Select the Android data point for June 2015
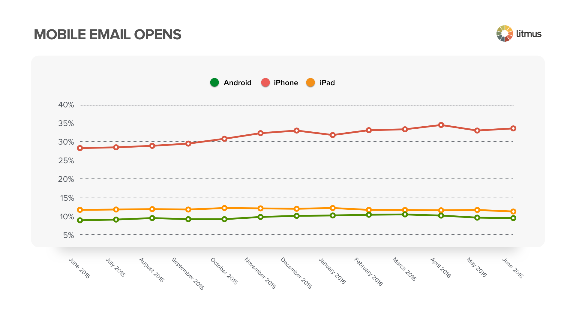 (80, 220)
